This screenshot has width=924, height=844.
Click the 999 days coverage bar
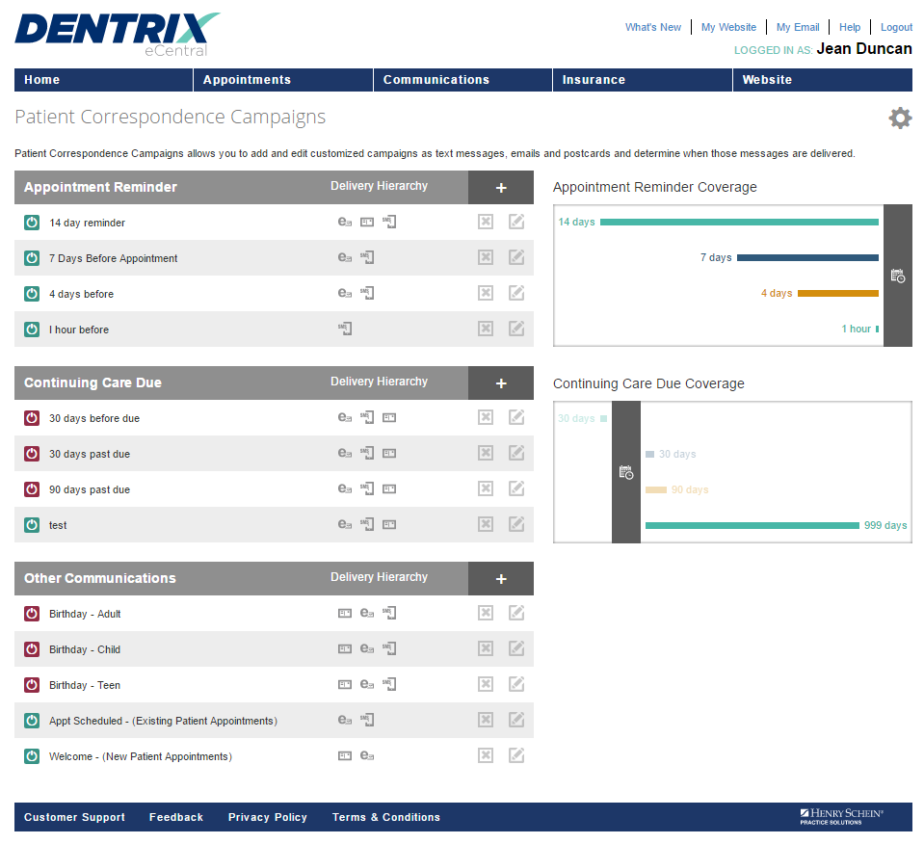click(752, 526)
